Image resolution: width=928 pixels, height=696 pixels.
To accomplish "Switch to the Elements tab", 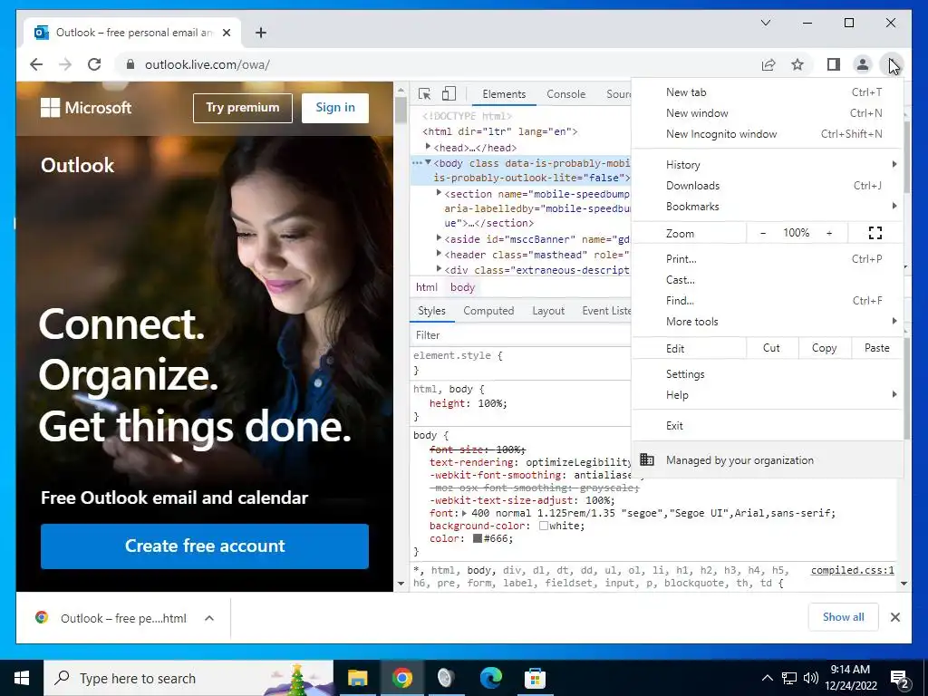I will [504, 94].
